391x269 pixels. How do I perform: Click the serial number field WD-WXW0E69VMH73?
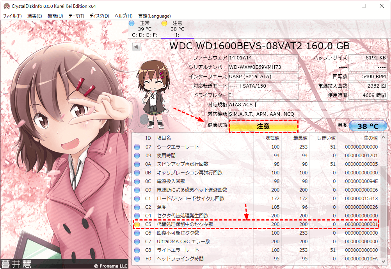click(263, 67)
